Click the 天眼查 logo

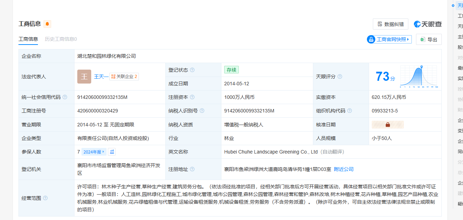point(428,24)
